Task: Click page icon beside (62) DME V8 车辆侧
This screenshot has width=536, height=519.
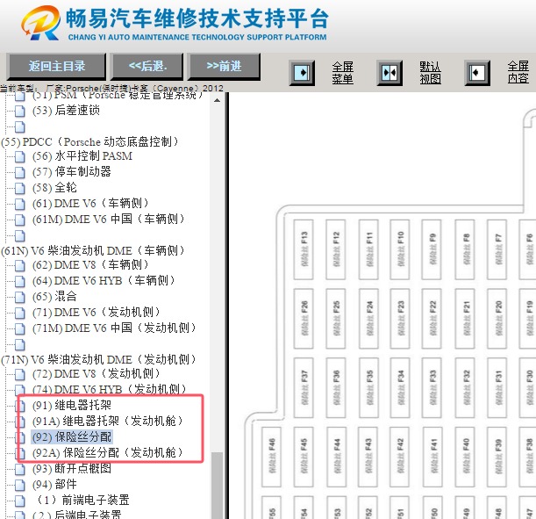Action: tap(20, 265)
